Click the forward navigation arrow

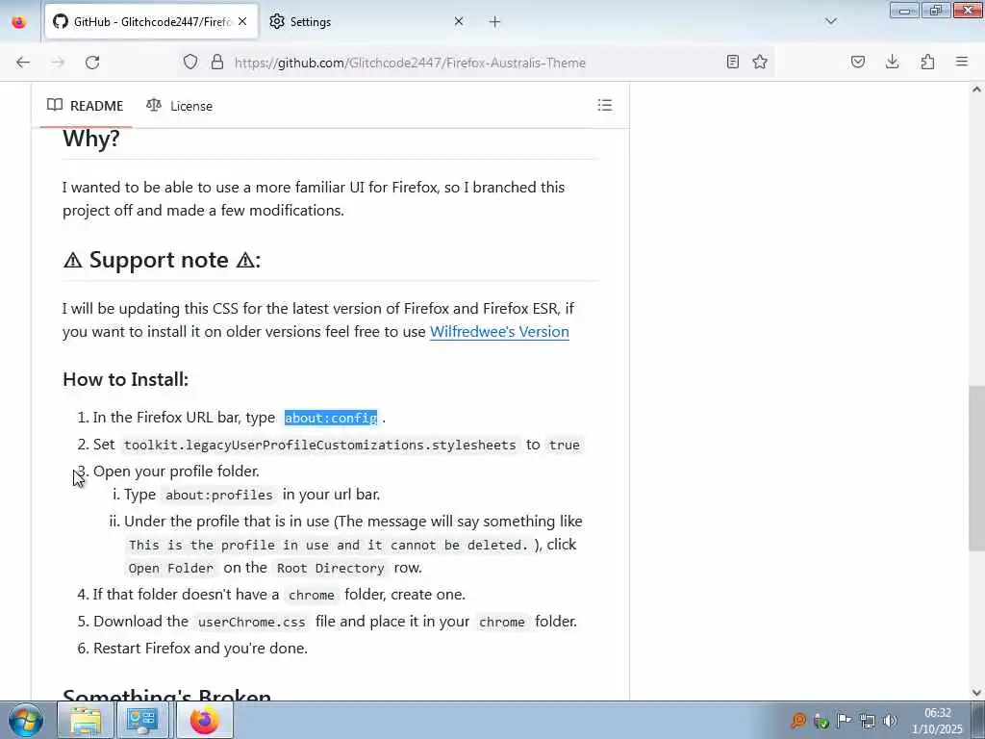(x=58, y=63)
